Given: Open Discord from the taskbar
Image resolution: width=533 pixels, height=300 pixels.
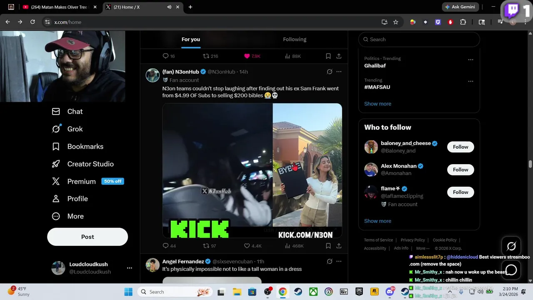Looking at the screenshot, I should pyautogui.click(x=390, y=292).
